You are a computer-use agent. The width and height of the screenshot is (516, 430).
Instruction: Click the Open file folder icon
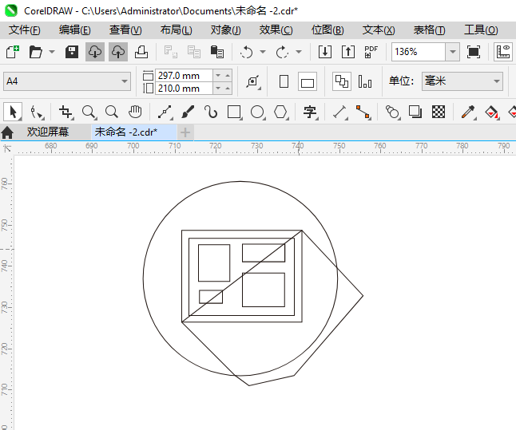tap(35, 52)
